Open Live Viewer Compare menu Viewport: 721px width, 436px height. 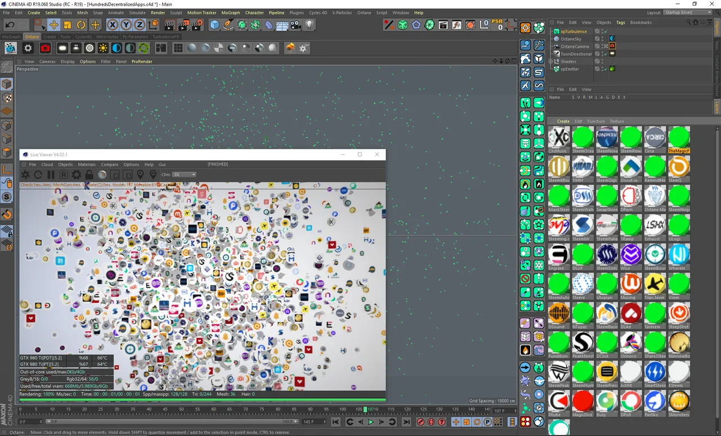pos(110,164)
